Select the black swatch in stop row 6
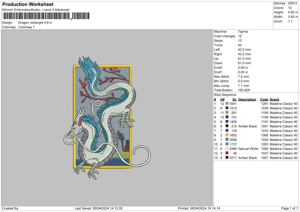 (x=227, y=126)
